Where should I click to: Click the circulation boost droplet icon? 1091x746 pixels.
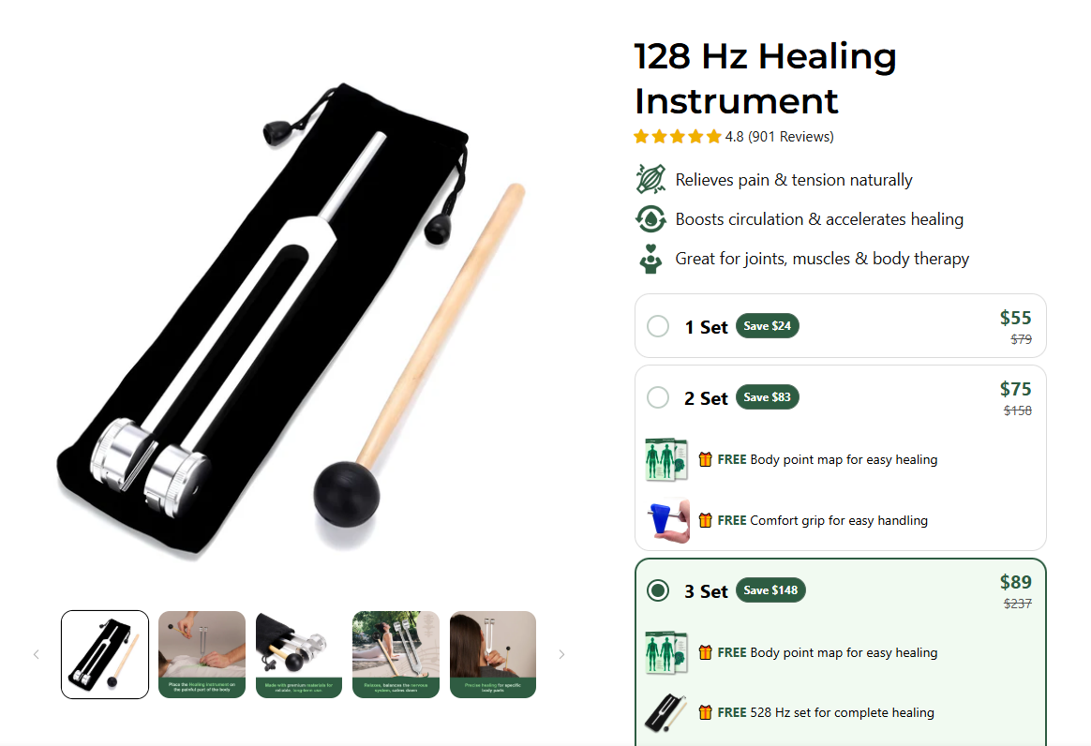point(650,218)
